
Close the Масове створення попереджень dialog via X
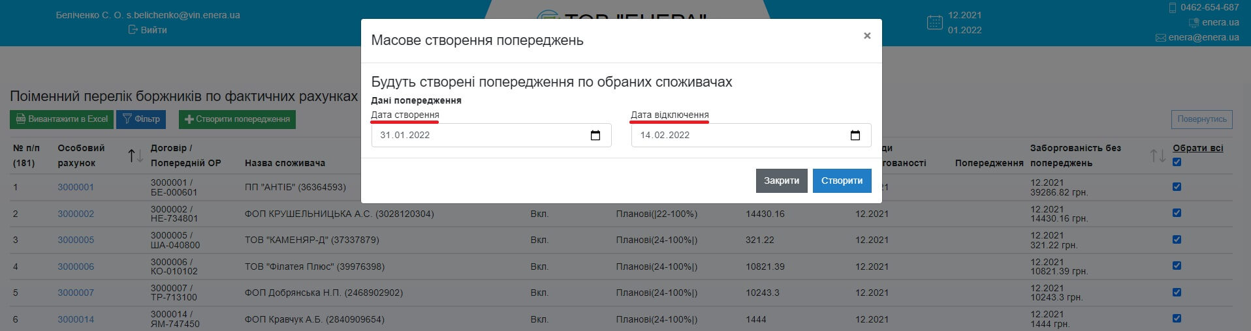866,36
